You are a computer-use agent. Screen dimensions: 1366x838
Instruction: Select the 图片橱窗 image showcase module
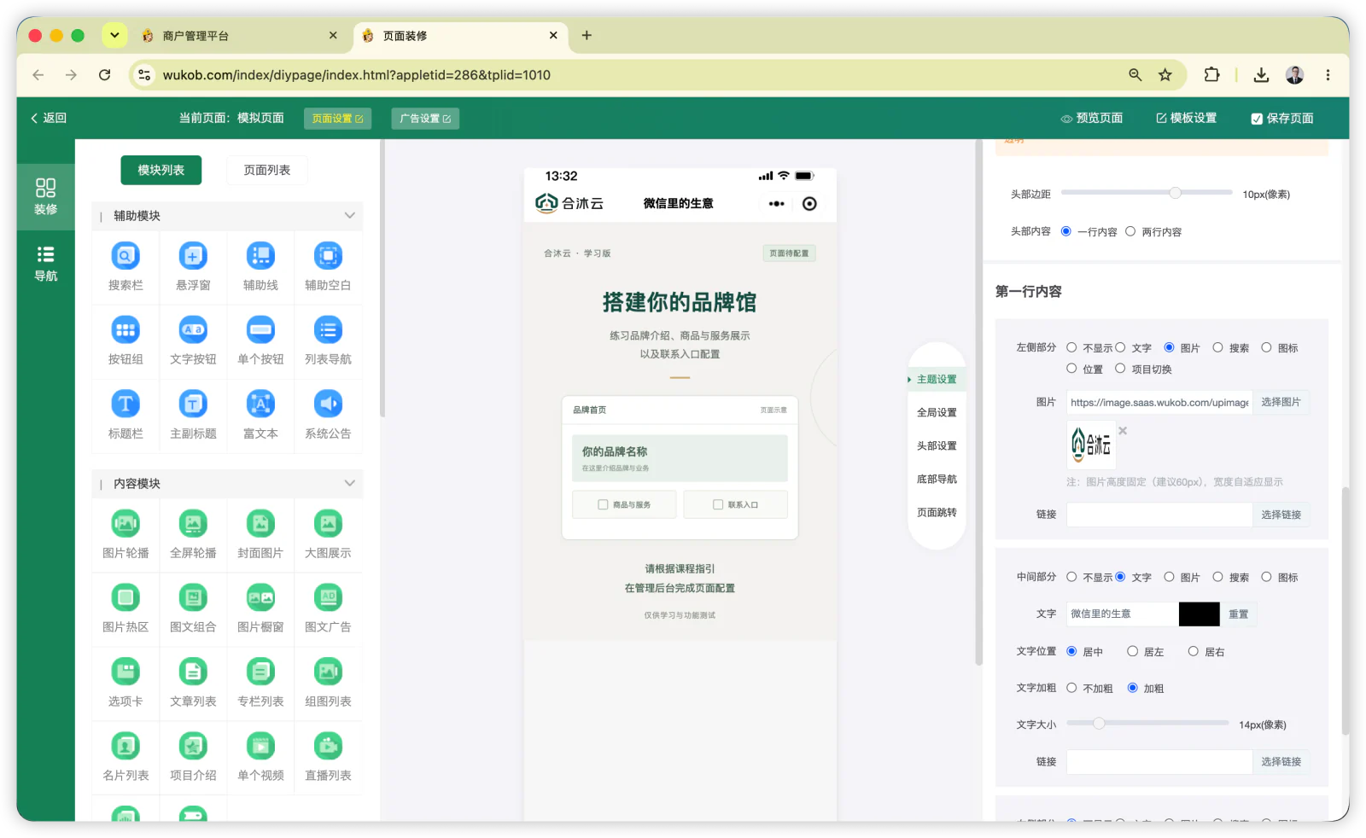[260, 609]
